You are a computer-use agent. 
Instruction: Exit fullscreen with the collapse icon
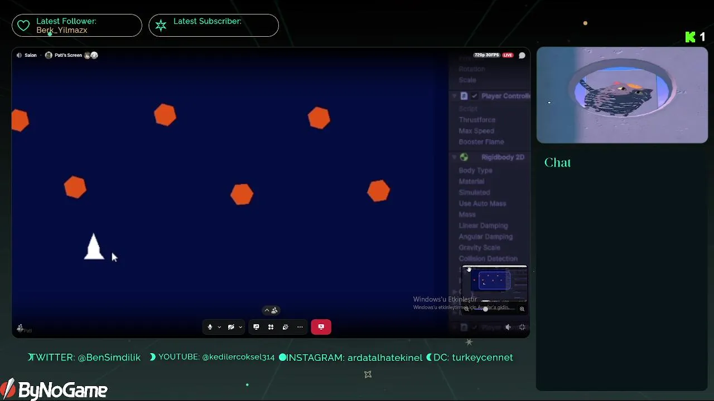click(x=522, y=327)
